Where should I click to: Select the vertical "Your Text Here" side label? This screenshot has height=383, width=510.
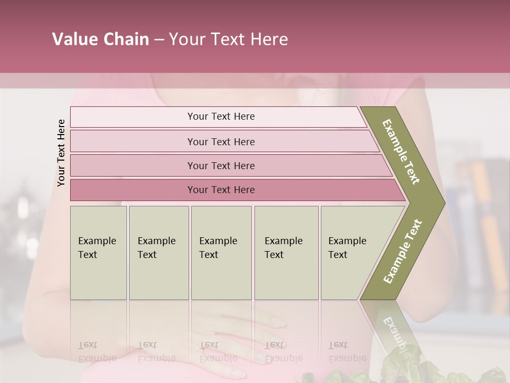[x=61, y=153]
